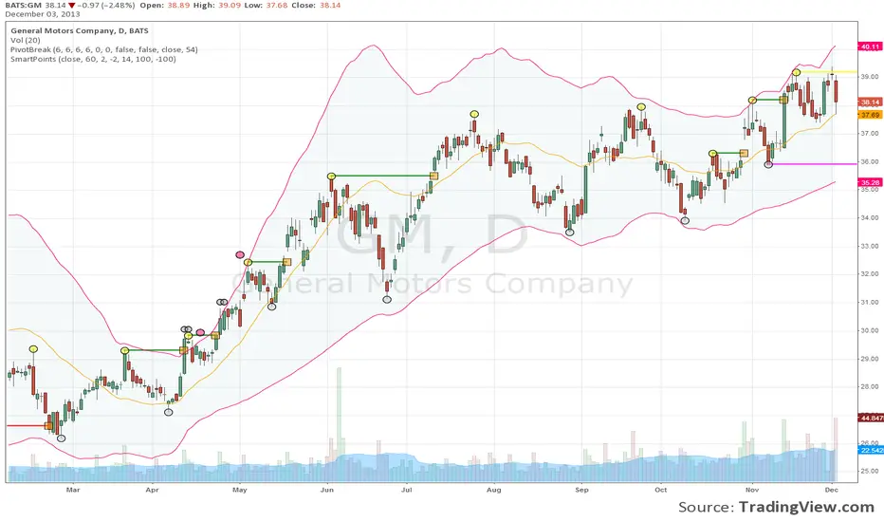The height and width of the screenshot is (522, 884).
Task: Click the 33.00 price axis label
Action: 870,246
